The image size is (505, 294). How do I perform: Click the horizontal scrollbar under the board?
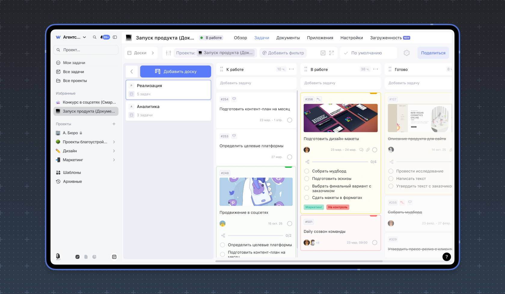point(299,261)
